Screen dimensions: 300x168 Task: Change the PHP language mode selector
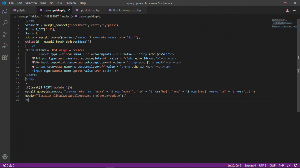click(x=281, y=166)
